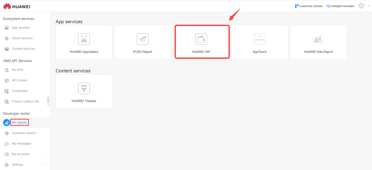Expand the account dropdown arrow beside avatar
The image size is (372, 170).
pos(369,6)
